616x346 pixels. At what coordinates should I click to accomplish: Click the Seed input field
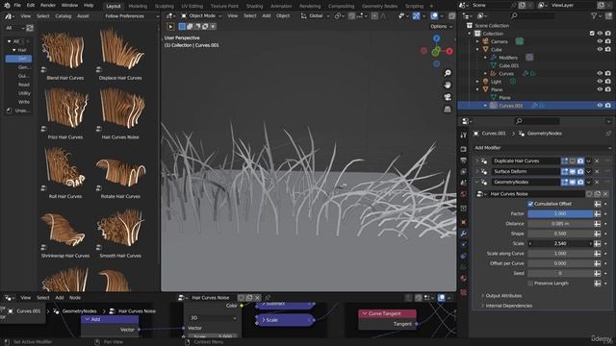click(x=560, y=273)
